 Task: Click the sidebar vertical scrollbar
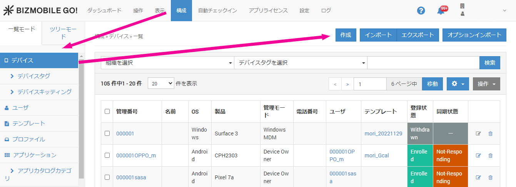click(x=81, y=115)
